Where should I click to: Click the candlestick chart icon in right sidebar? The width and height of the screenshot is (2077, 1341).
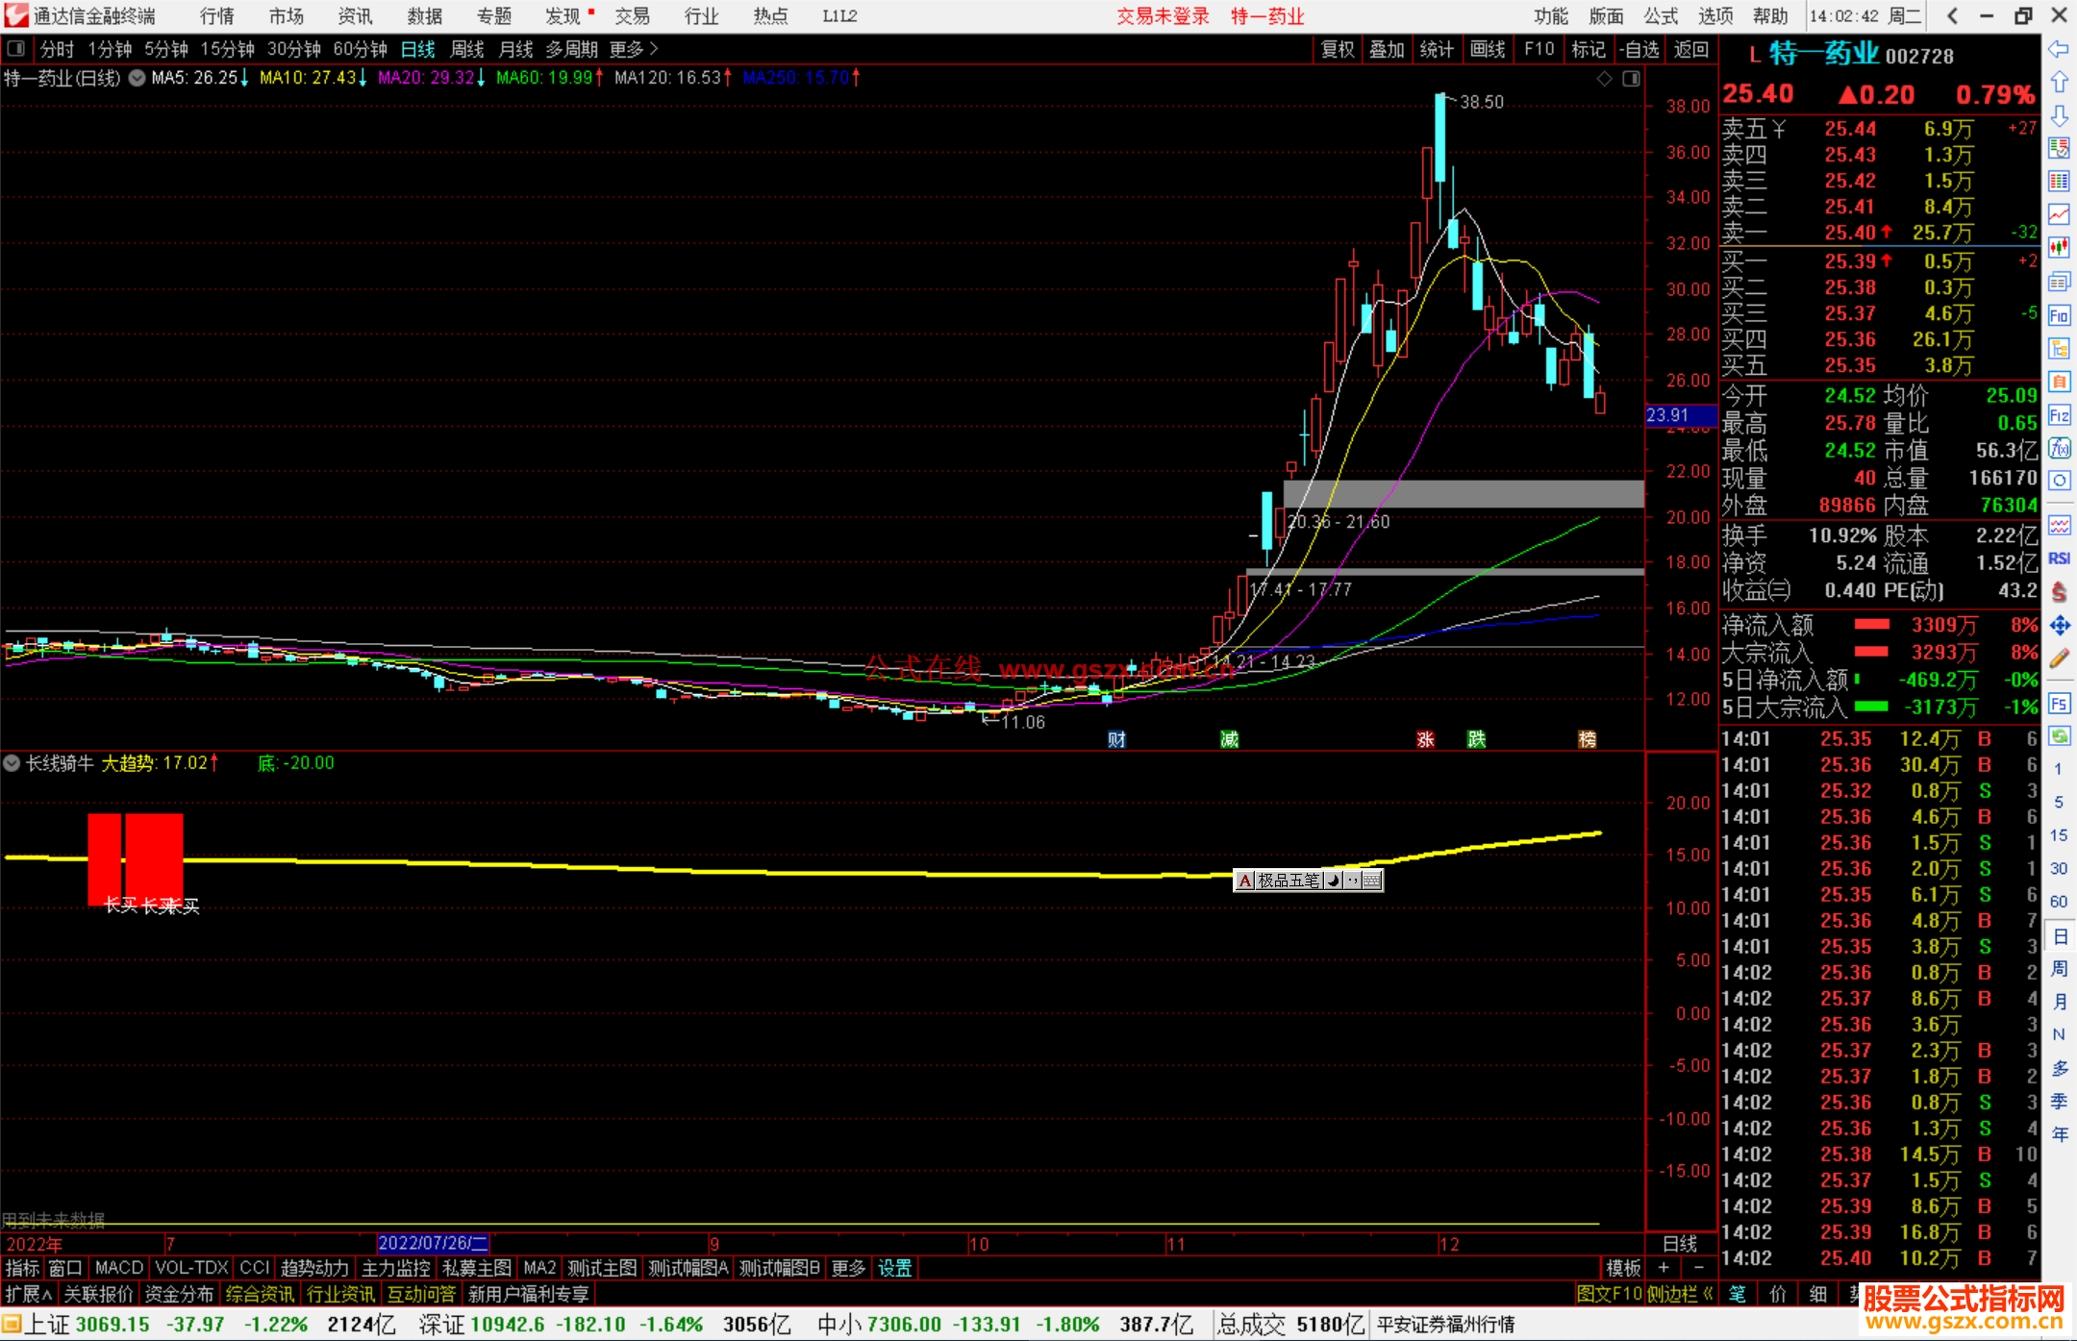2059,247
